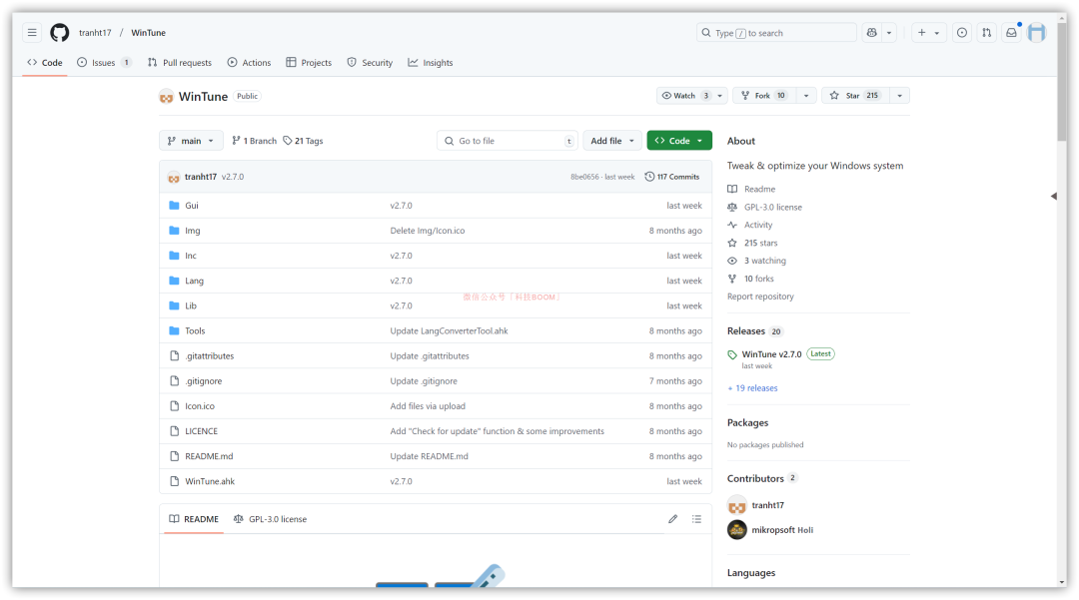Open tranht17 avatar in commit row

[174, 178]
